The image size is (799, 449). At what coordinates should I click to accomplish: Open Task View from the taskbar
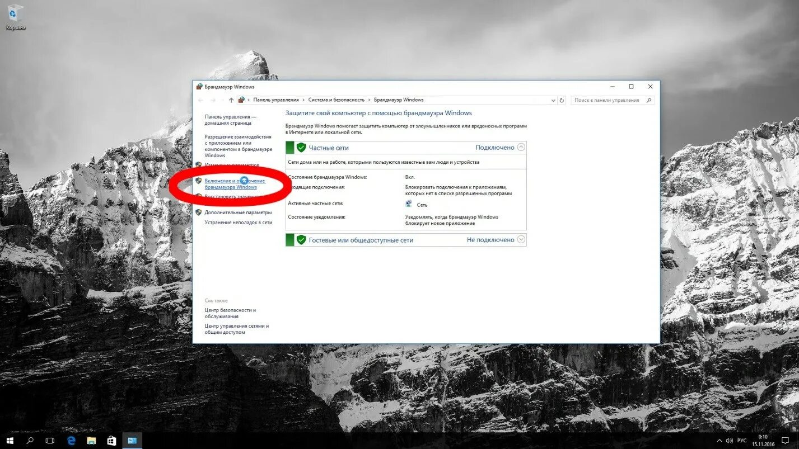(50, 441)
